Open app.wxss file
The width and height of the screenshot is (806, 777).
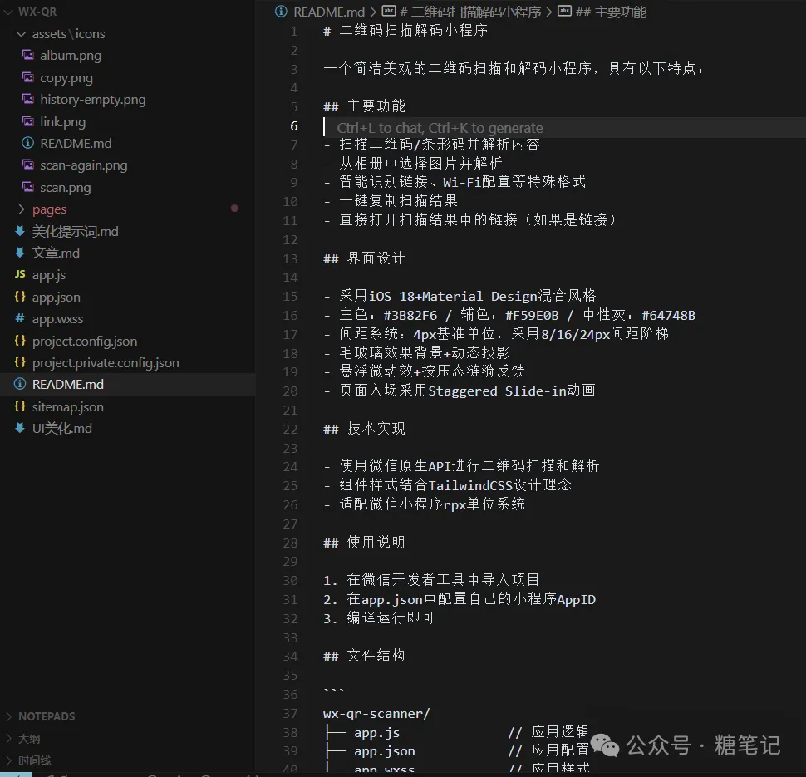(x=57, y=319)
